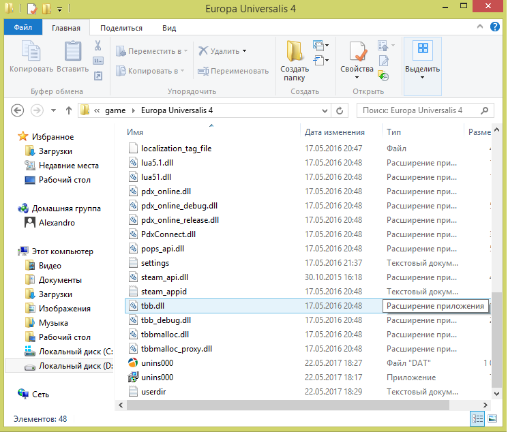Switch to the Share (Поделиться) tab

click(121, 28)
